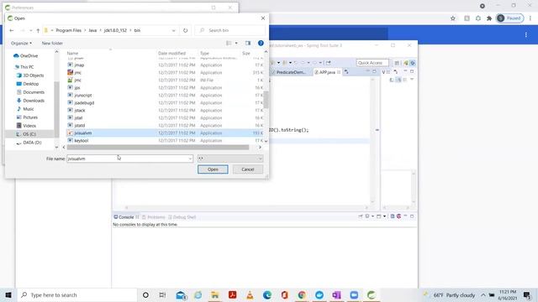Click the Search bin field
This screenshot has height=302, width=538.
click(x=229, y=30)
